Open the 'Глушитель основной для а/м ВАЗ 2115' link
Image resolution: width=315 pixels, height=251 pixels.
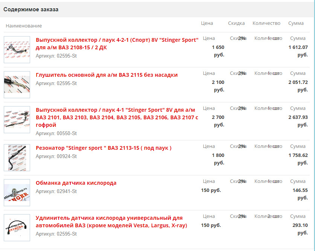(107, 75)
